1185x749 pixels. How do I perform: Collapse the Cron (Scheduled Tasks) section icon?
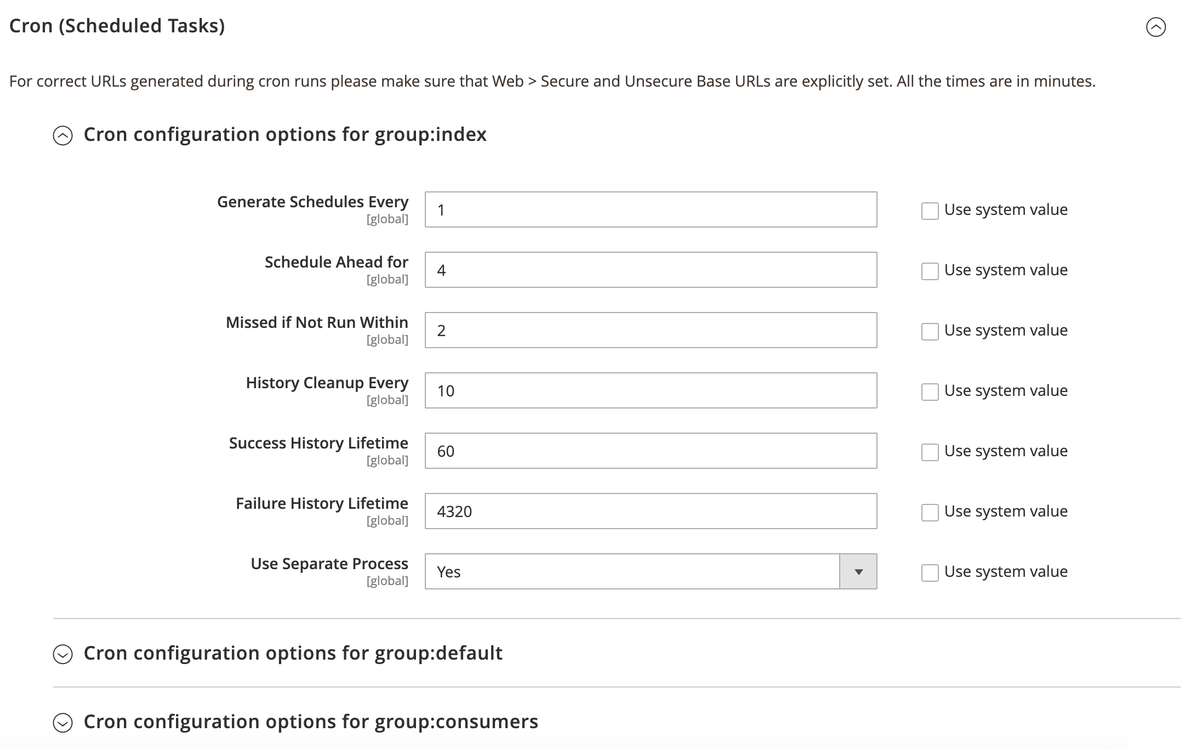click(1155, 27)
